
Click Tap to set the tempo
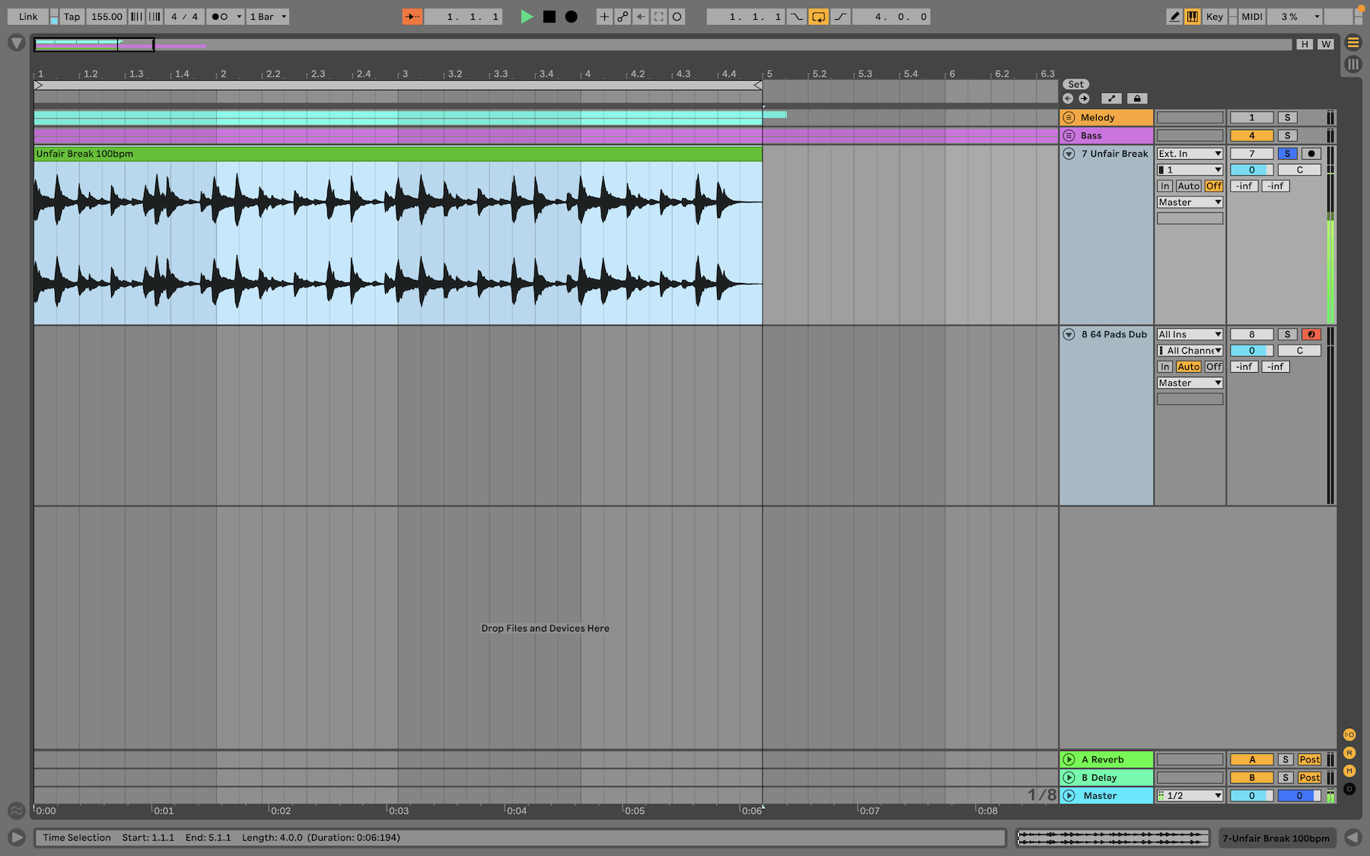71,16
